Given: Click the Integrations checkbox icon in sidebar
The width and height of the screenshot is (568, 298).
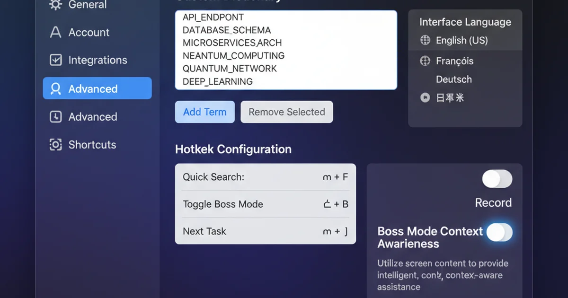Looking at the screenshot, I should (55, 60).
